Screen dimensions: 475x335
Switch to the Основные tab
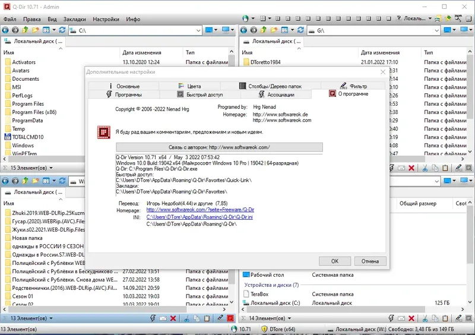[x=123, y=86]
